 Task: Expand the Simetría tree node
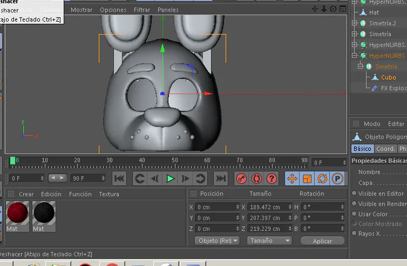click(354, 34)
